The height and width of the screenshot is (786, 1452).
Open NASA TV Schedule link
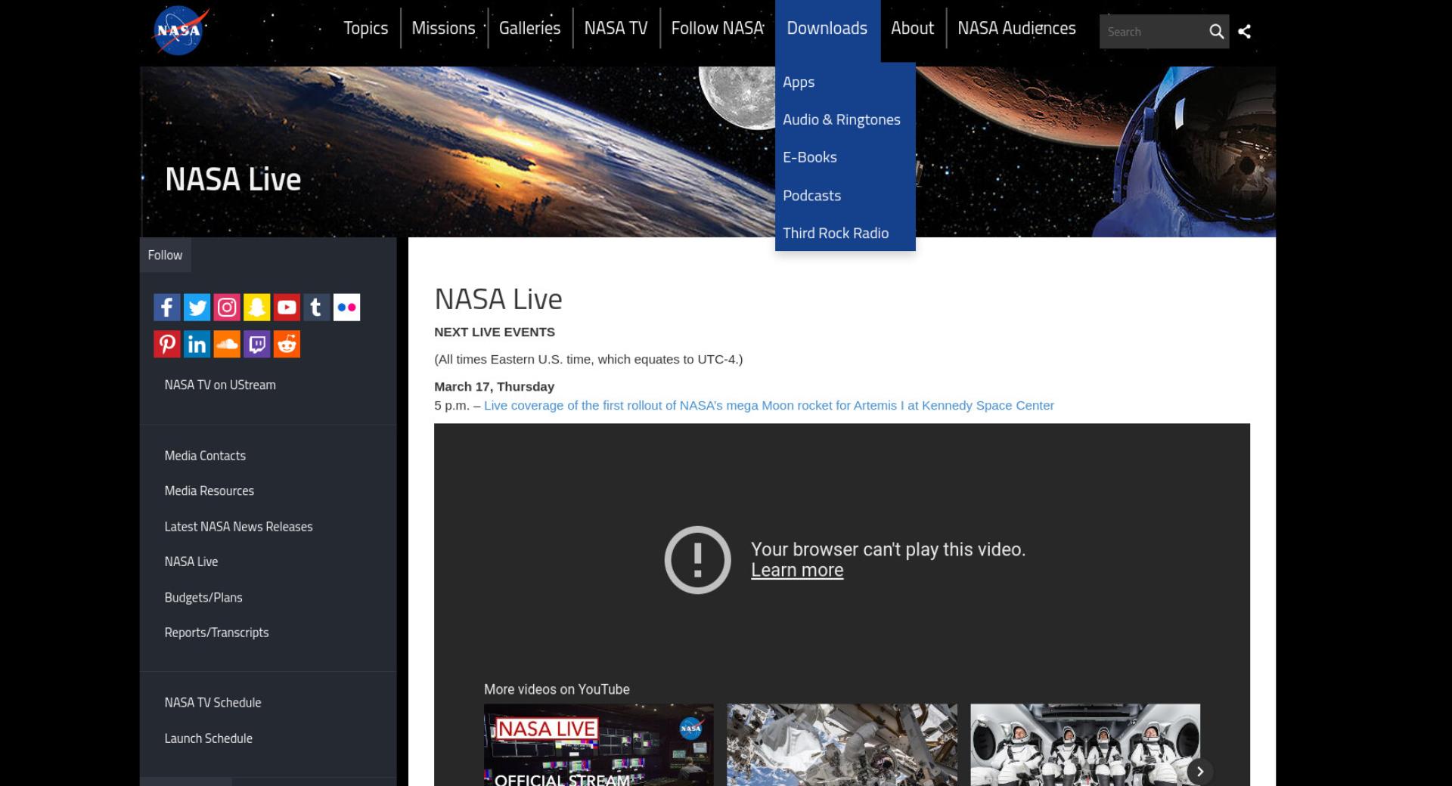213,702
